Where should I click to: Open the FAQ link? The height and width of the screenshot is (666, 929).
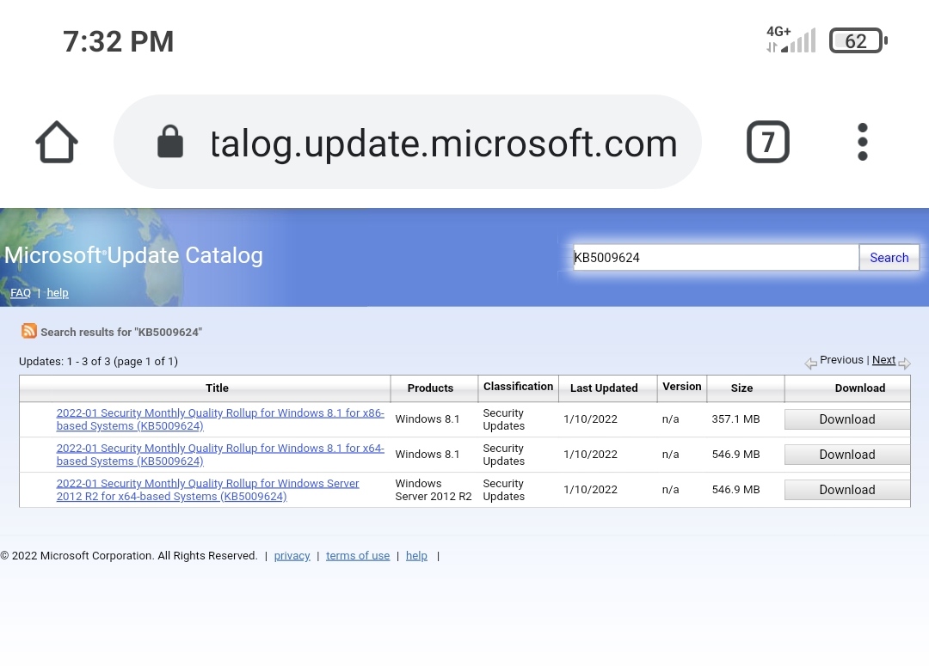point(21,292)
